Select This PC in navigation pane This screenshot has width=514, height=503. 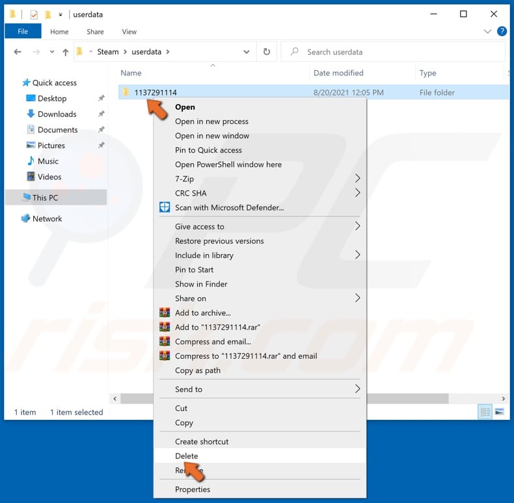[x=56, y=198]
